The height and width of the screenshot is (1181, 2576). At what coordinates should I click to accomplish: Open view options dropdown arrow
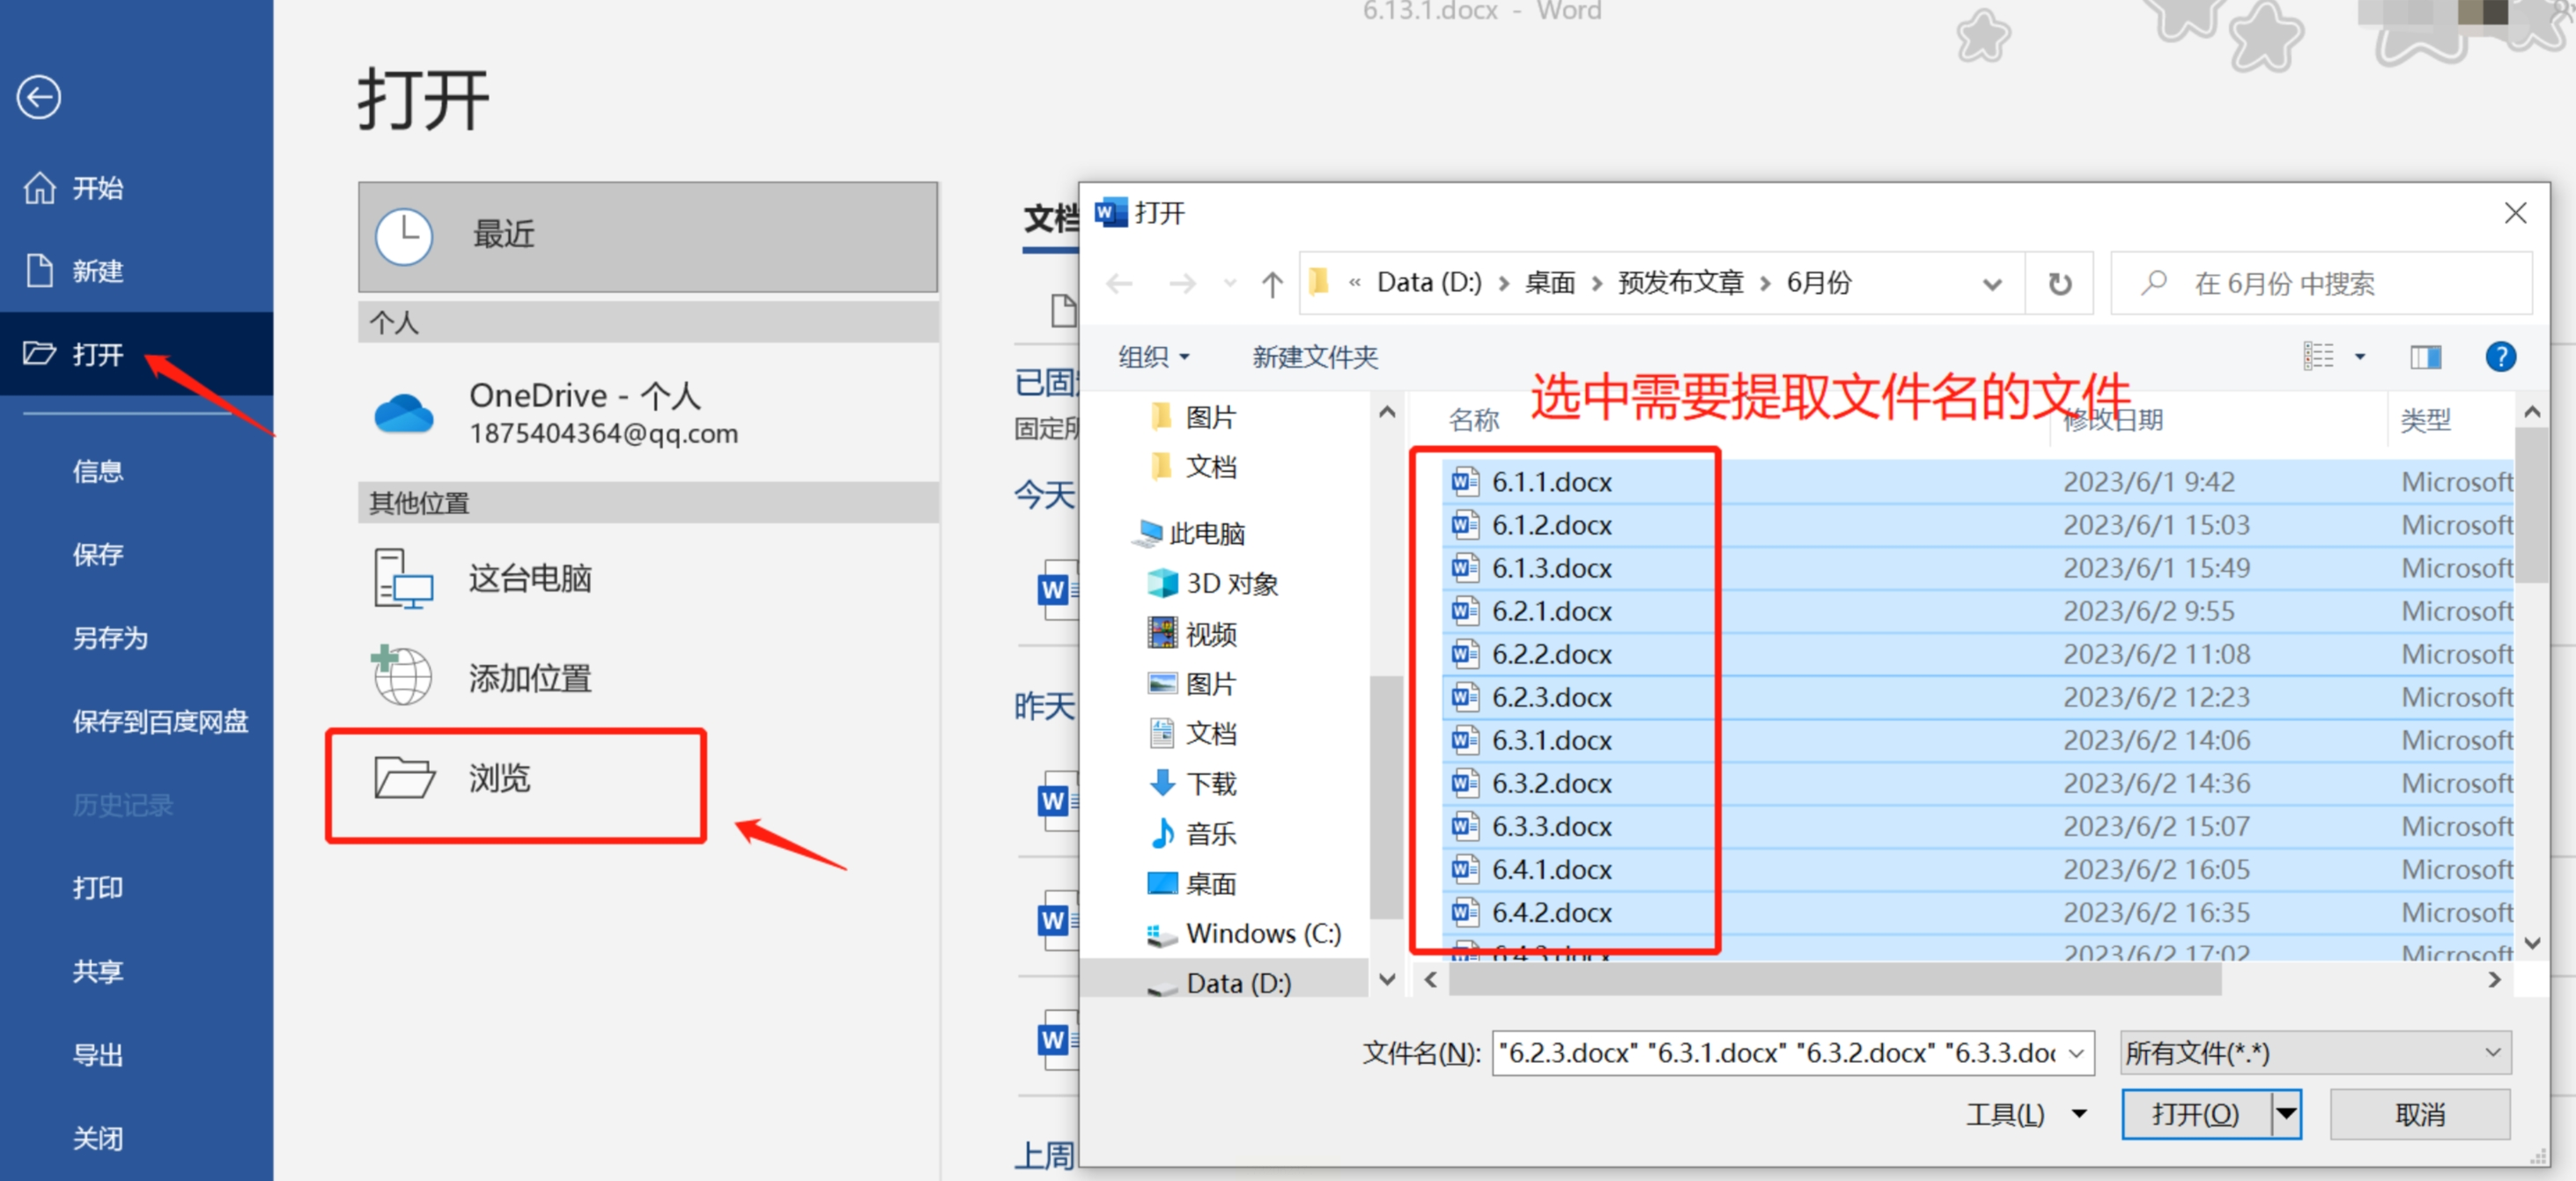(x=2360, y=356)
